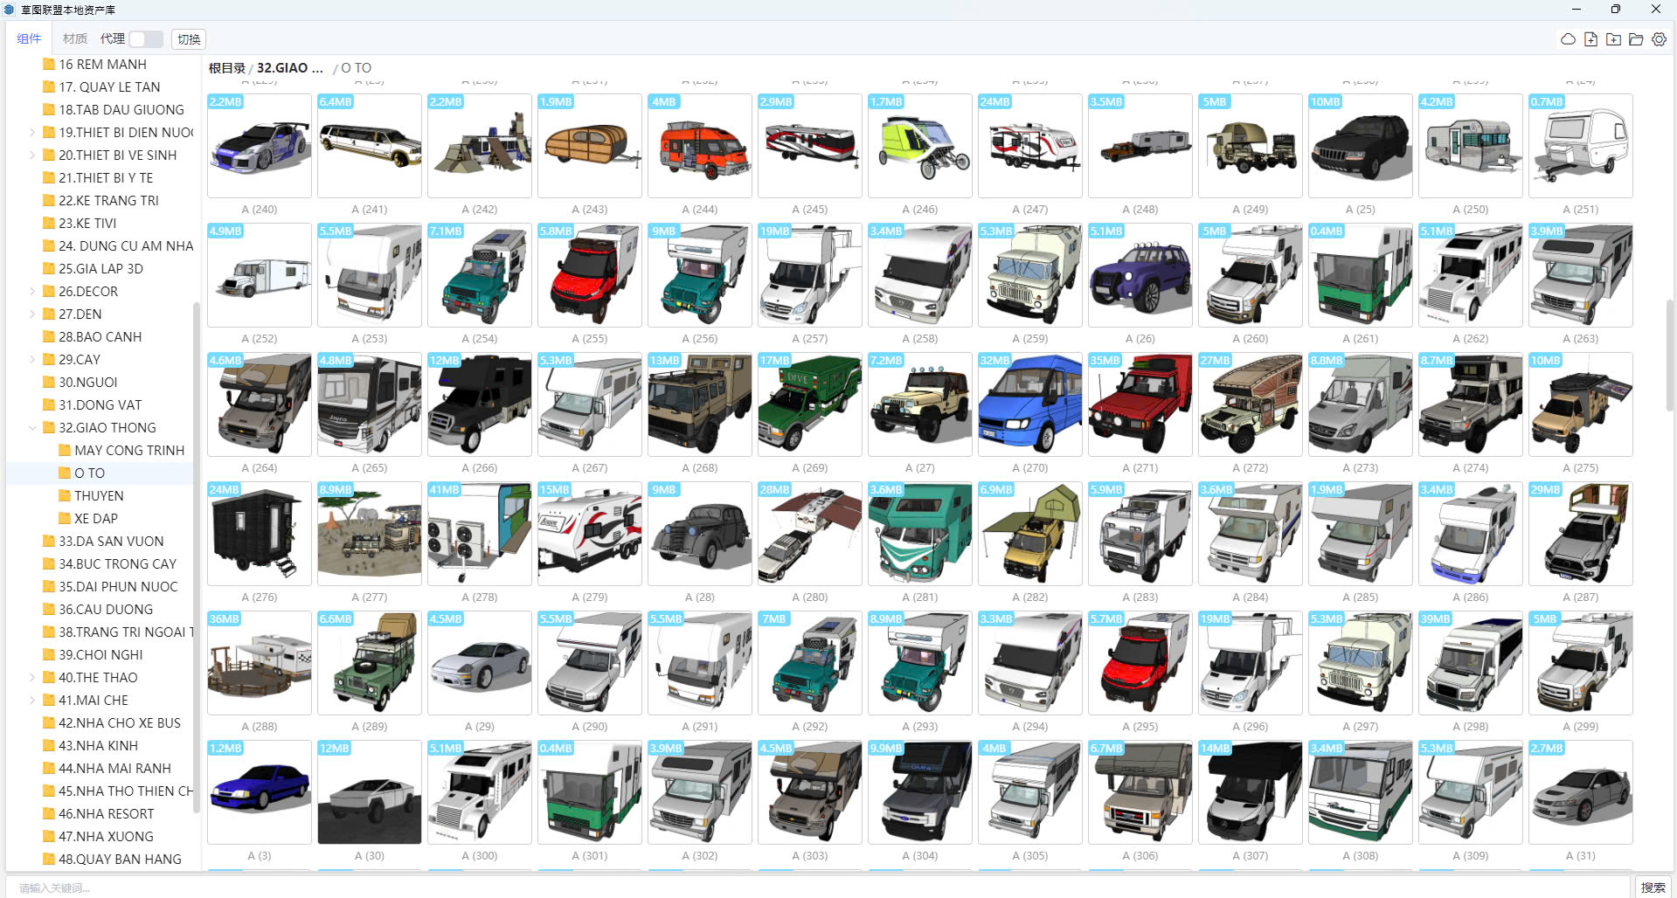This screenshot has width=1677, height=898.
Task: Open the XE DAP subfolder
Action: pos(96,518)
